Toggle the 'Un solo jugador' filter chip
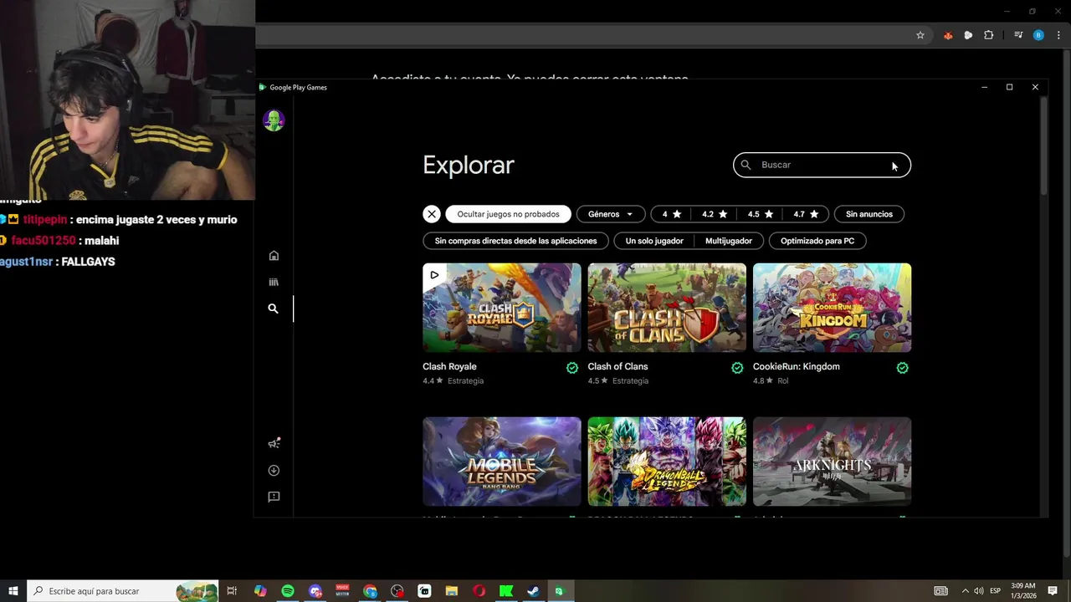1071x602 pixels. (x=654, y=241)
